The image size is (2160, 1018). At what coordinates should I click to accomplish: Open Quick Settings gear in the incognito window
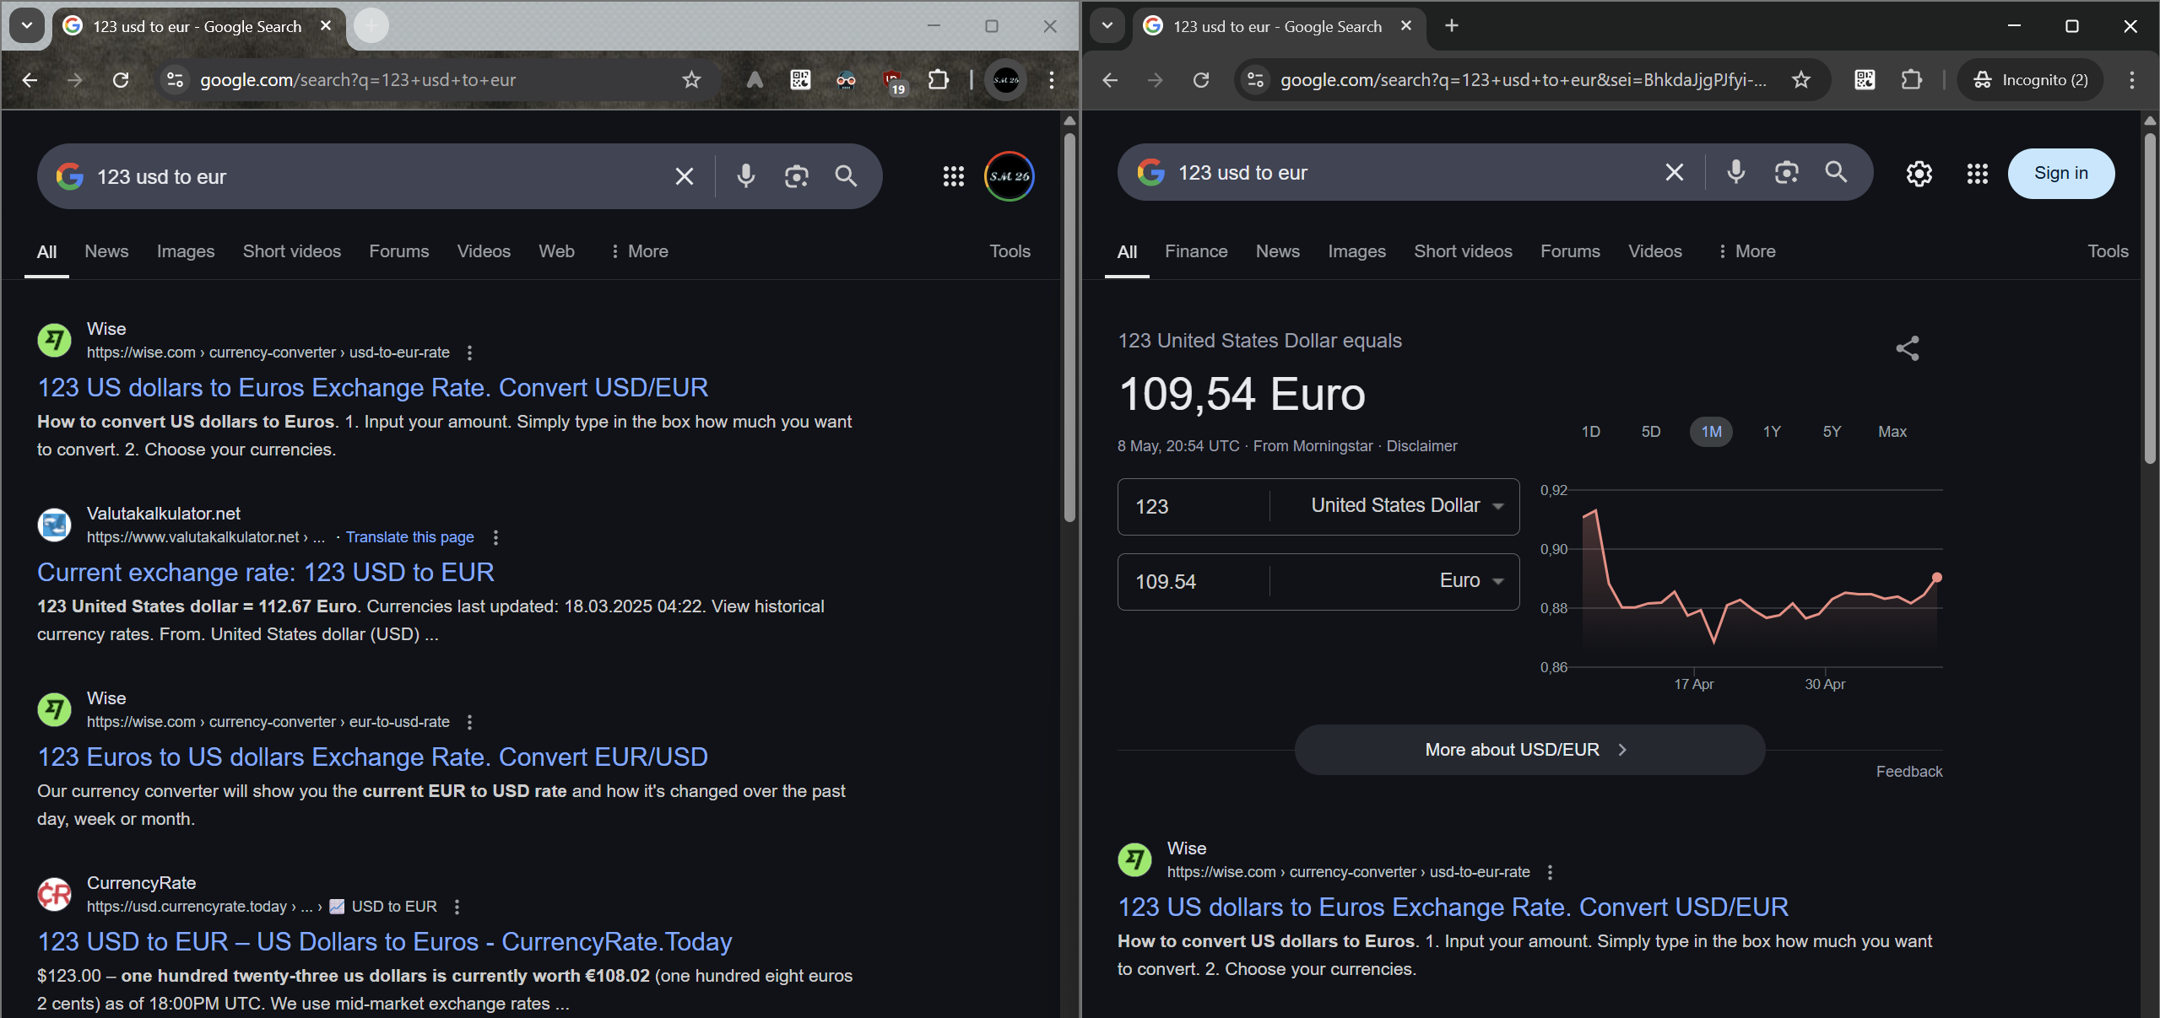tap(1919, 174)
